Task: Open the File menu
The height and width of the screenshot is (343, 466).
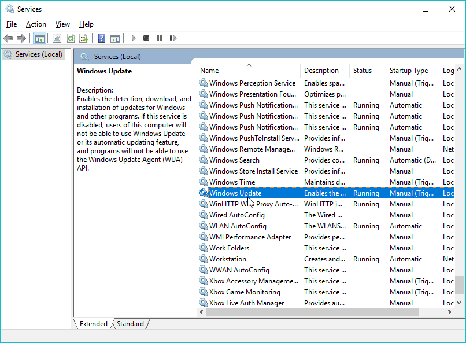Action: coord(12,24)
